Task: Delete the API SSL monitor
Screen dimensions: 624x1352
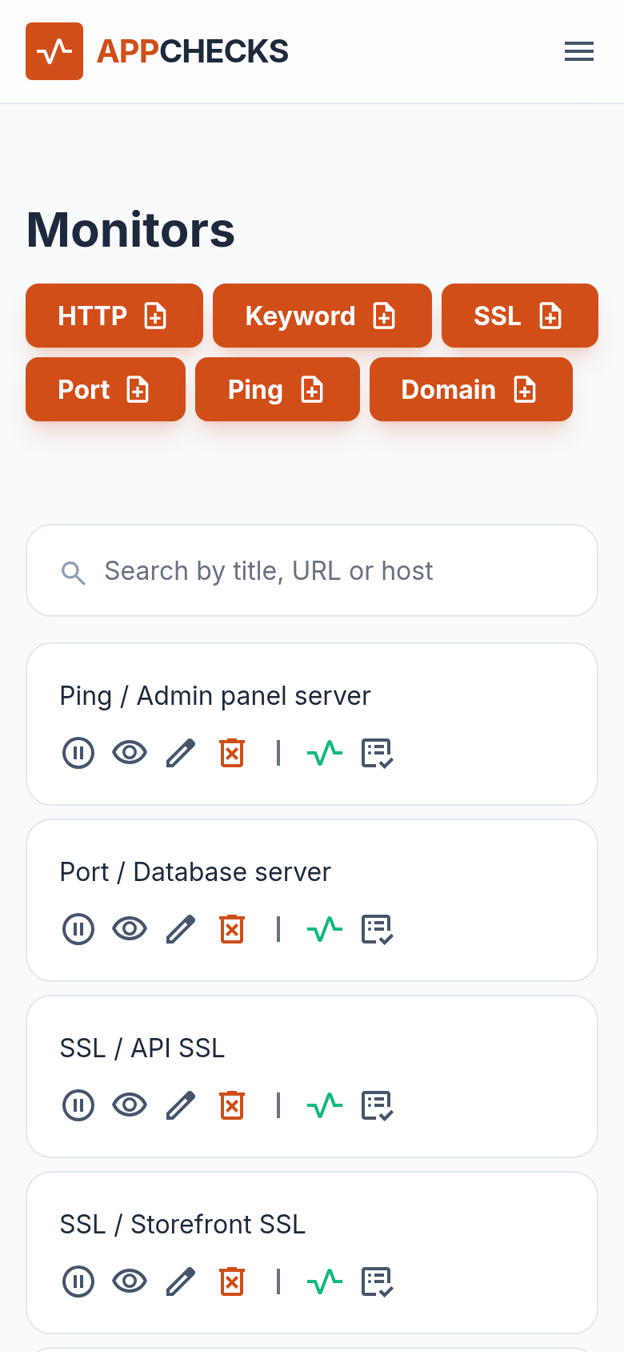Action: pos(232,1105)
